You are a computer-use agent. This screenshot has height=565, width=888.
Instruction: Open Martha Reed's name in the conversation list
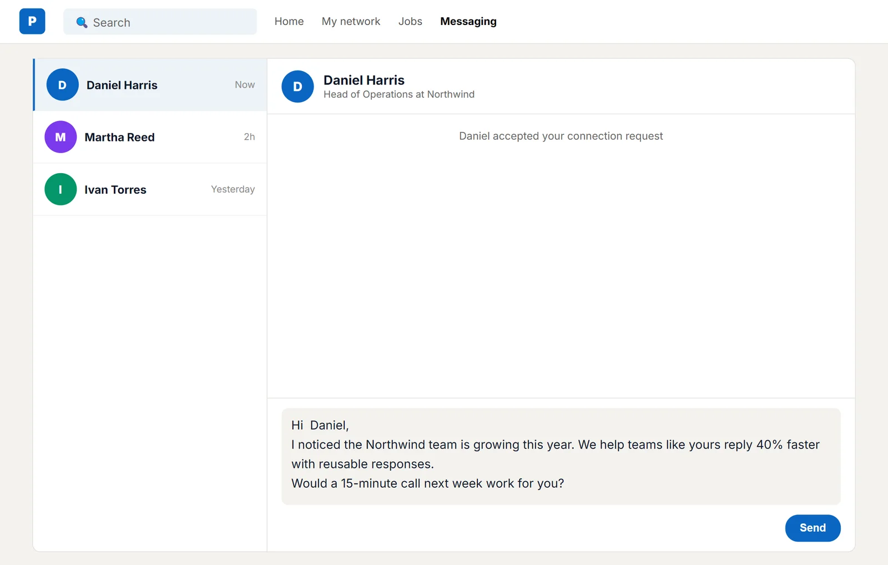pyautogui.click(x=120, y=137)
